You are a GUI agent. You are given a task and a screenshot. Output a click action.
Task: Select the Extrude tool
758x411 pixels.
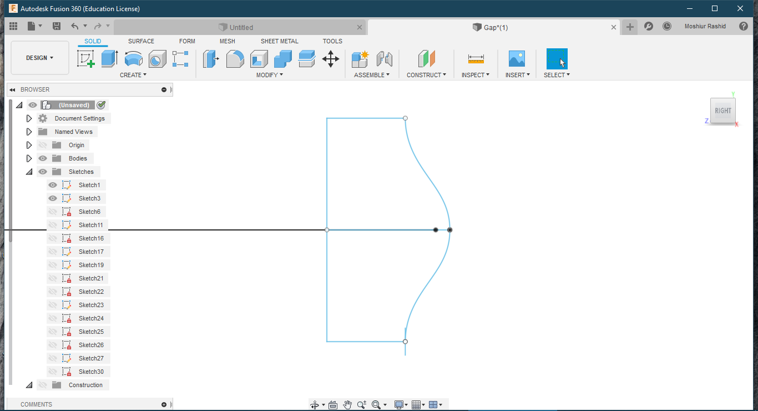(x=109, y=58)
